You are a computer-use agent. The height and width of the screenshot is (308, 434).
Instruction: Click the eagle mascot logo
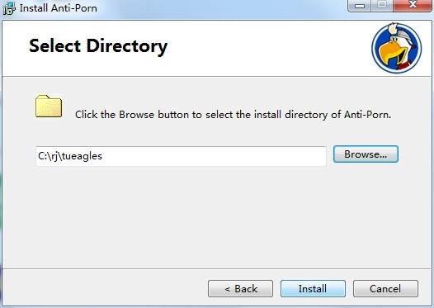click(397, 48)
